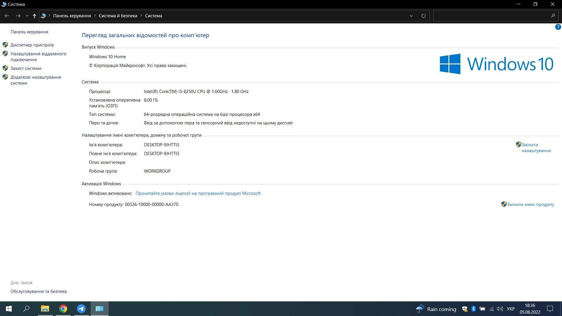Go up one level arrow

35,16
